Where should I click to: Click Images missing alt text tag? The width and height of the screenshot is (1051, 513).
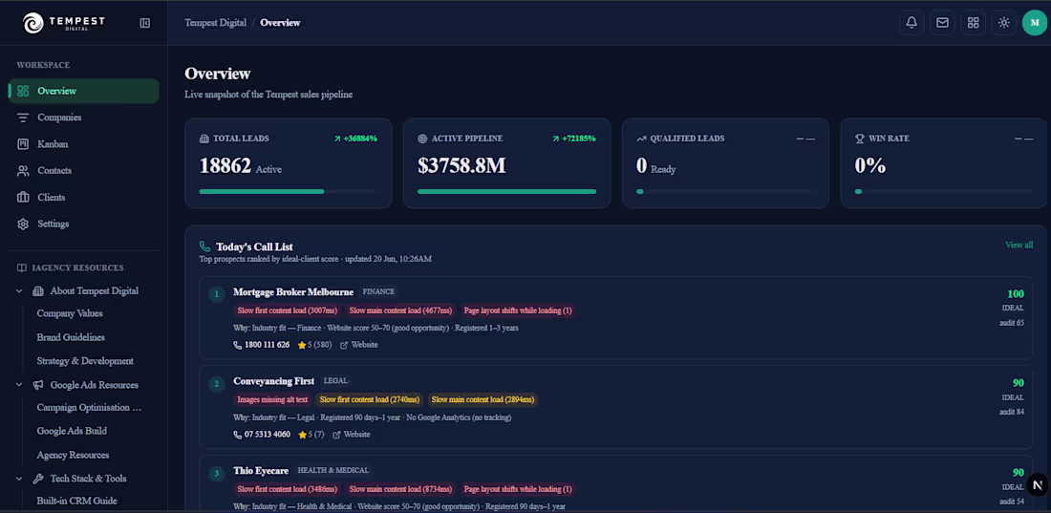pyautogui.click(x=273, y=399)
